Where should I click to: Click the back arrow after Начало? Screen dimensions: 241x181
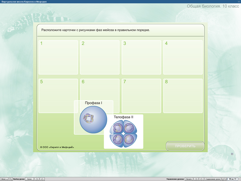[x=196, y=179]
